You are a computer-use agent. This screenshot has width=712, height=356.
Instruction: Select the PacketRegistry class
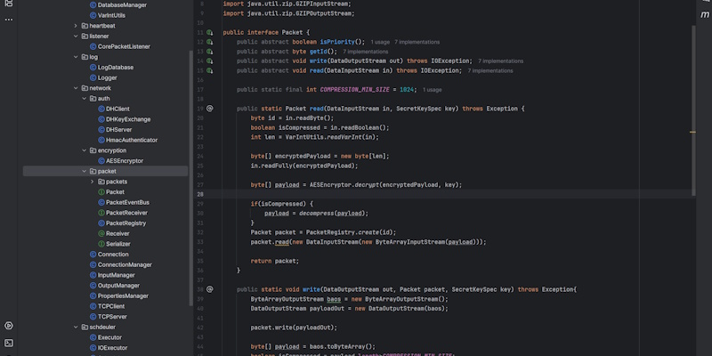coord(125,223)
